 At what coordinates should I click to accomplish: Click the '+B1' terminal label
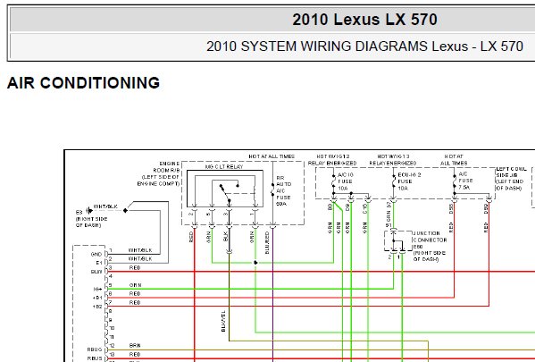pyautogui.click(x=97, y=298)
